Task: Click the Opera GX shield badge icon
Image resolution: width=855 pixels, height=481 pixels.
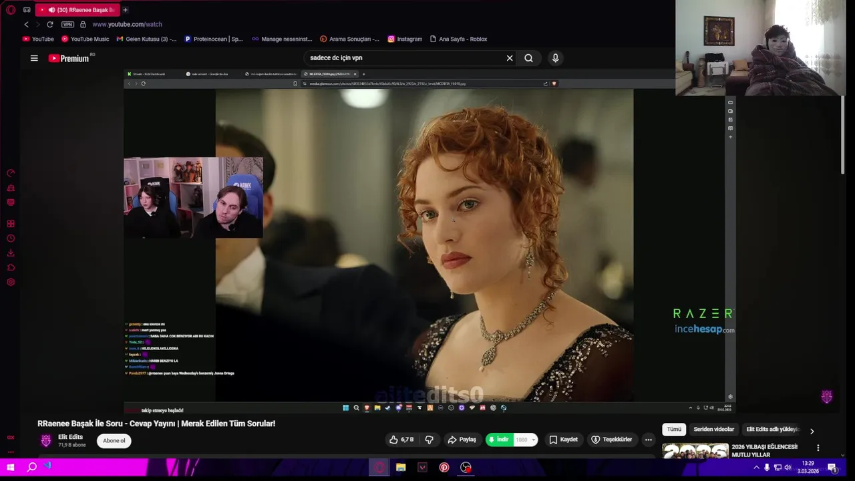Action: (x=826, y=397)
